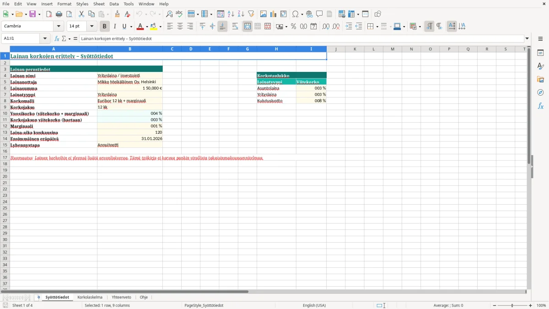Format as Date icon
Image resolution: width=549 pixels, height=309 pixels.
click(314, 27)
